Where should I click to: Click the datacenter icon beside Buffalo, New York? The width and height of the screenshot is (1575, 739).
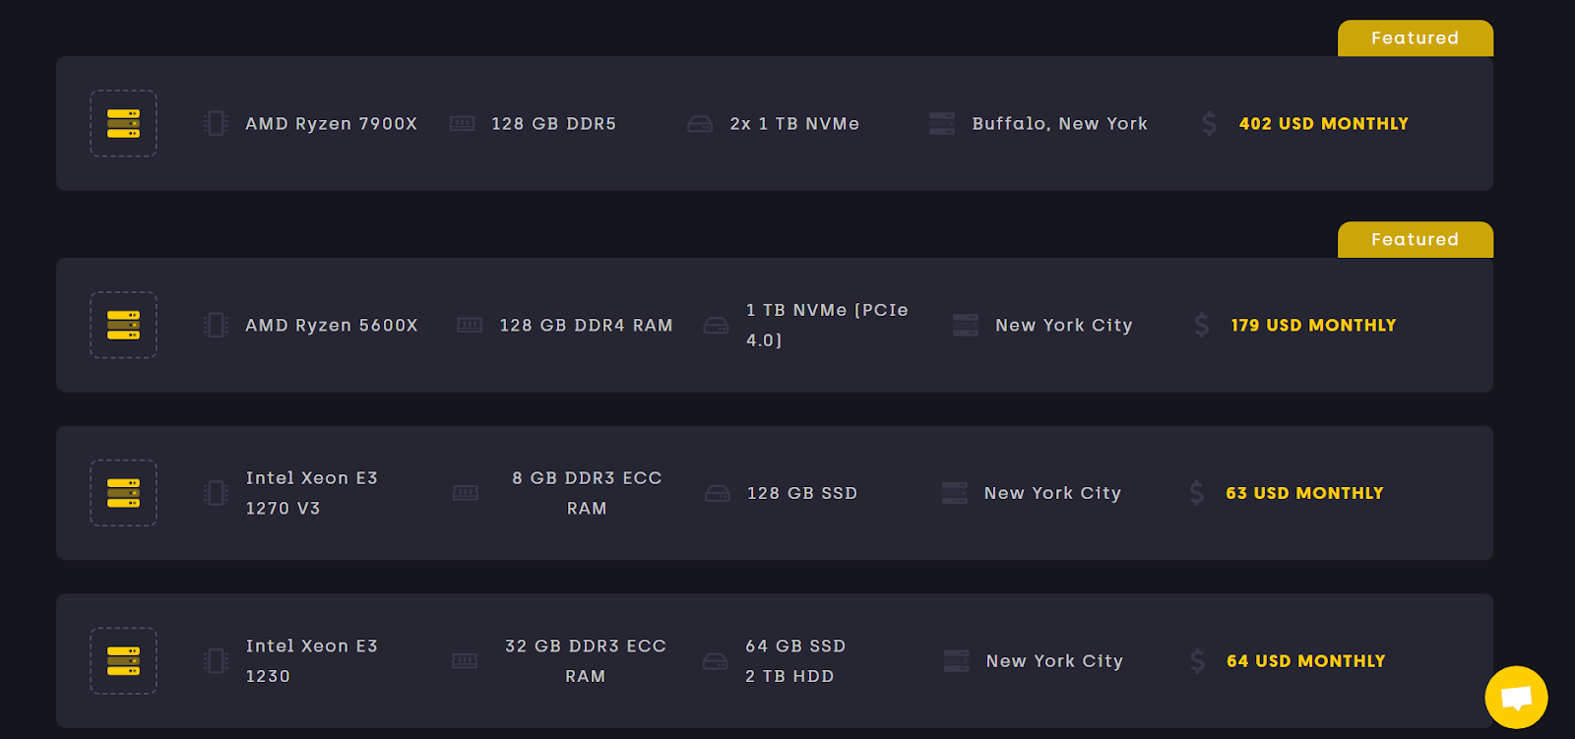[942, 123]
